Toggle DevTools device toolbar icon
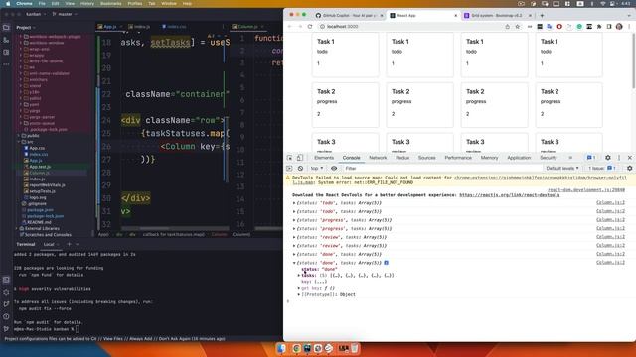 click(300, 158)
